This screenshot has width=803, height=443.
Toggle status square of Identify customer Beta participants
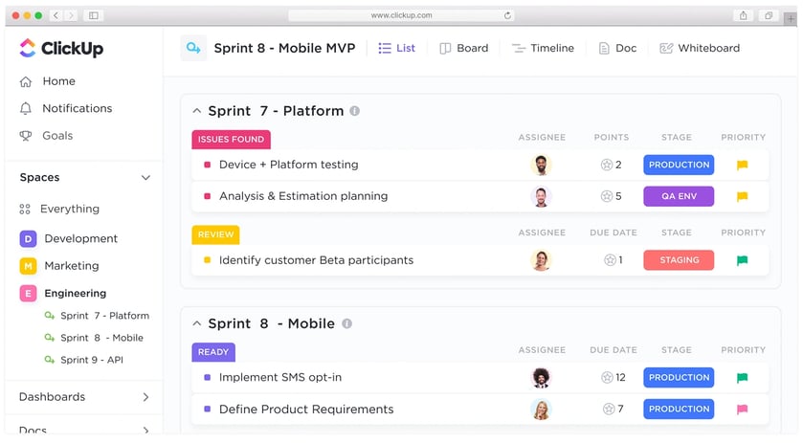[x=208, y=260]
